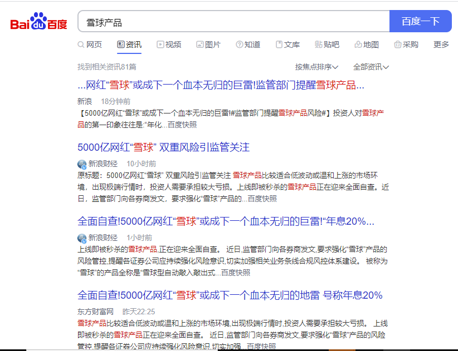Expand the 全部资讯 filter dropdown
The width and height of the screenshot is (458, 351).
(x=371, y=67)
